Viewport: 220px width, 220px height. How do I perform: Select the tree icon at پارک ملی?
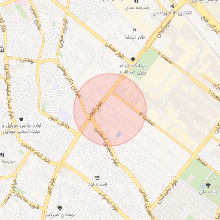tap(208, 185)
